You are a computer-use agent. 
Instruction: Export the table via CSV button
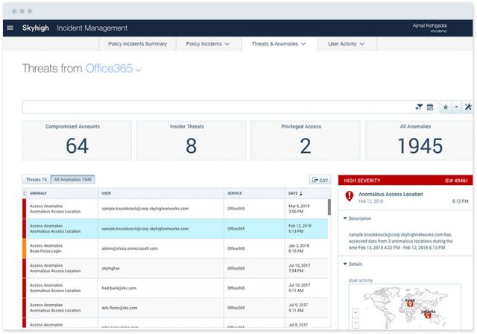click(320, 180)
